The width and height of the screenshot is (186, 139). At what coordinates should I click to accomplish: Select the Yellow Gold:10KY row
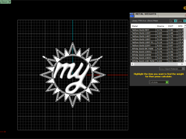157,33
